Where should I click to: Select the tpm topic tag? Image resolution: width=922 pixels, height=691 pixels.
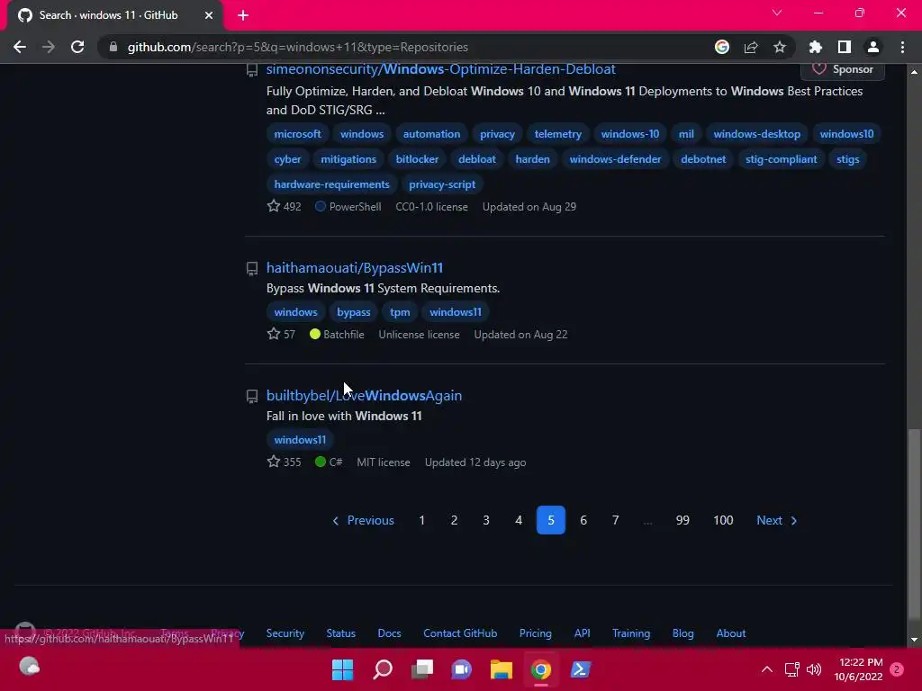coord(400,312)
